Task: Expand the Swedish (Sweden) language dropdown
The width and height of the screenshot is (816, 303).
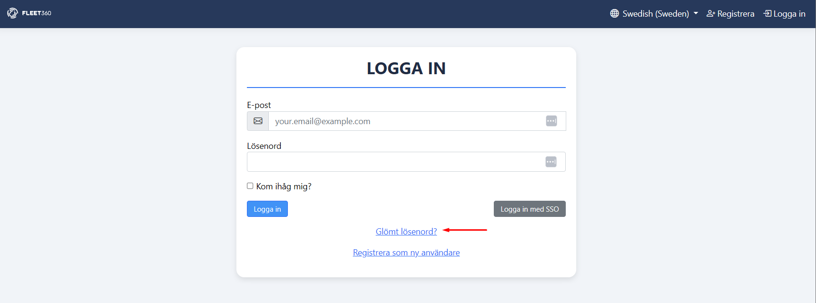Action: pos(654,13)
